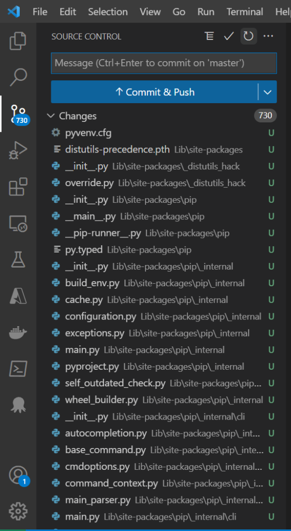Click the file icon beside distutils-precedence.pth
Image resolution: width=291 pixels, height=531 pixels.
(x=57, y=149)
